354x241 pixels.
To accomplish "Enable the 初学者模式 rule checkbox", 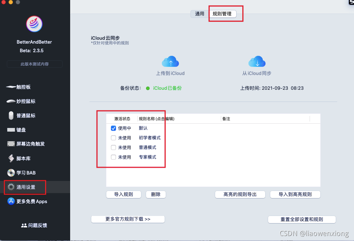I will [x=113, y=138].
